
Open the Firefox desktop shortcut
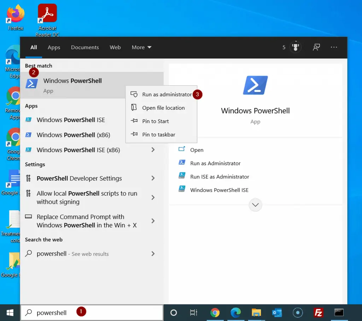pyautogui.click(x=16, y=17)
